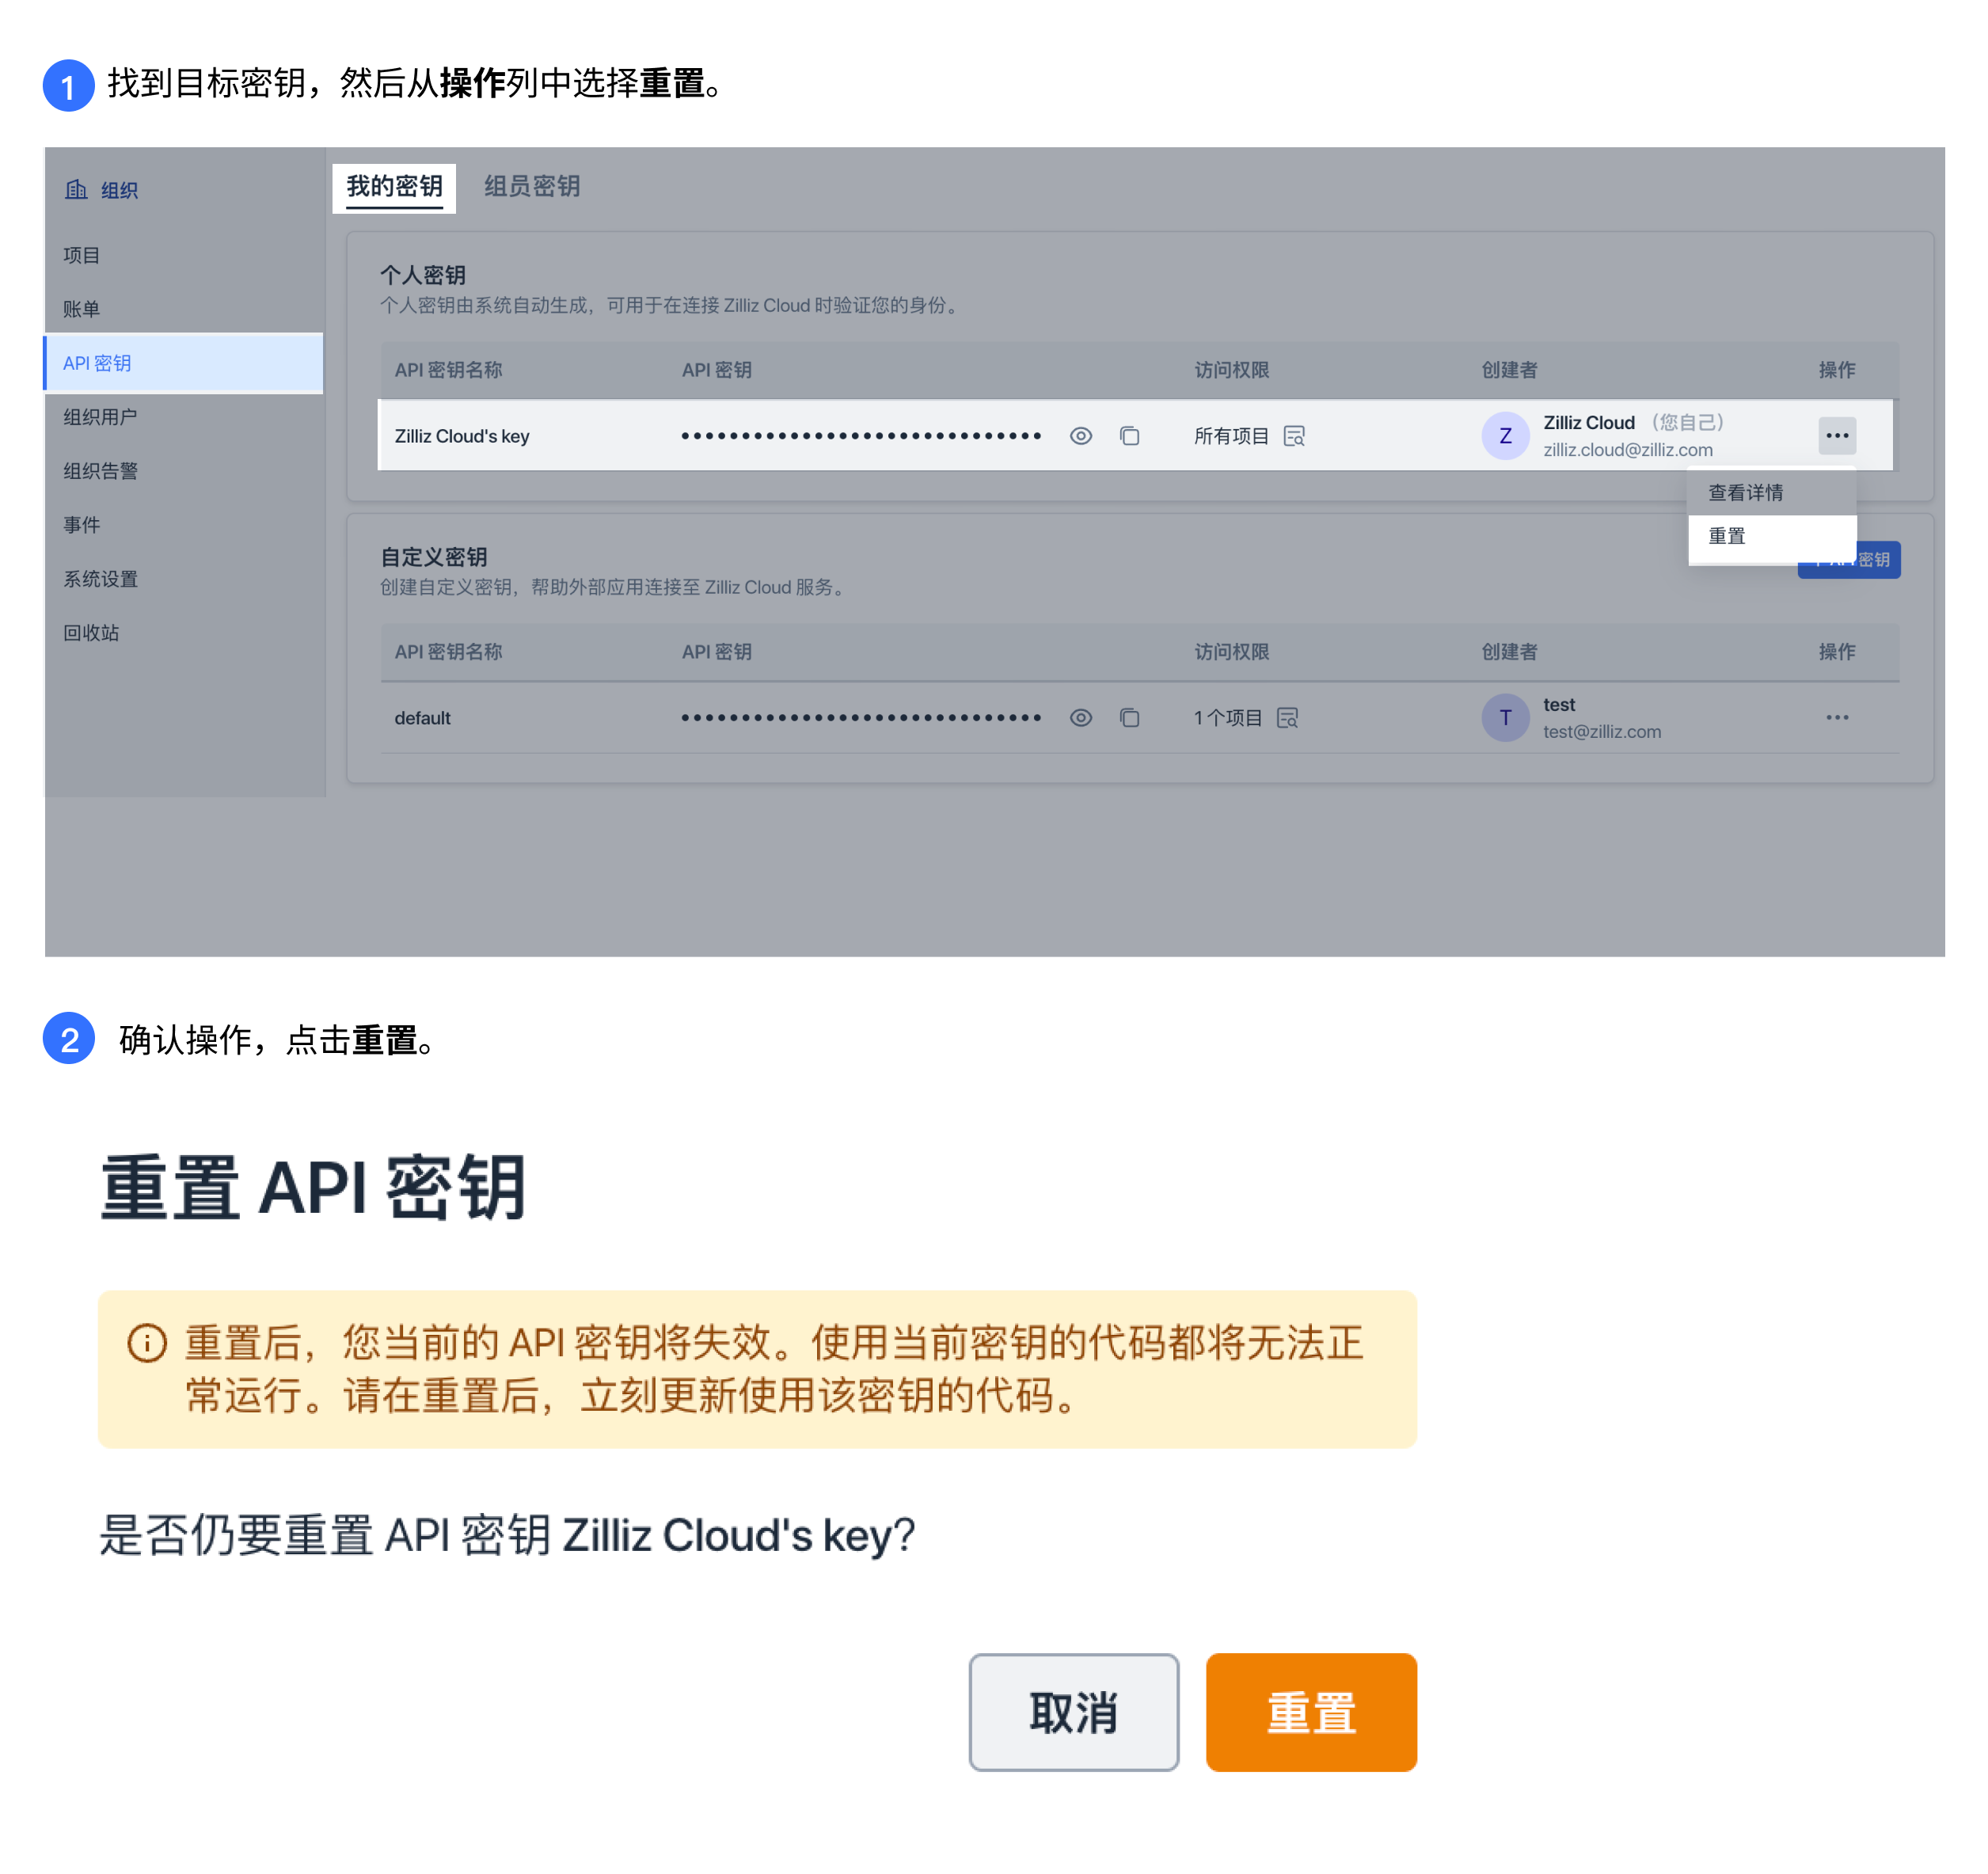
Task: Open 系统设置 in the sidebar
Action: [x=184, y=579]
